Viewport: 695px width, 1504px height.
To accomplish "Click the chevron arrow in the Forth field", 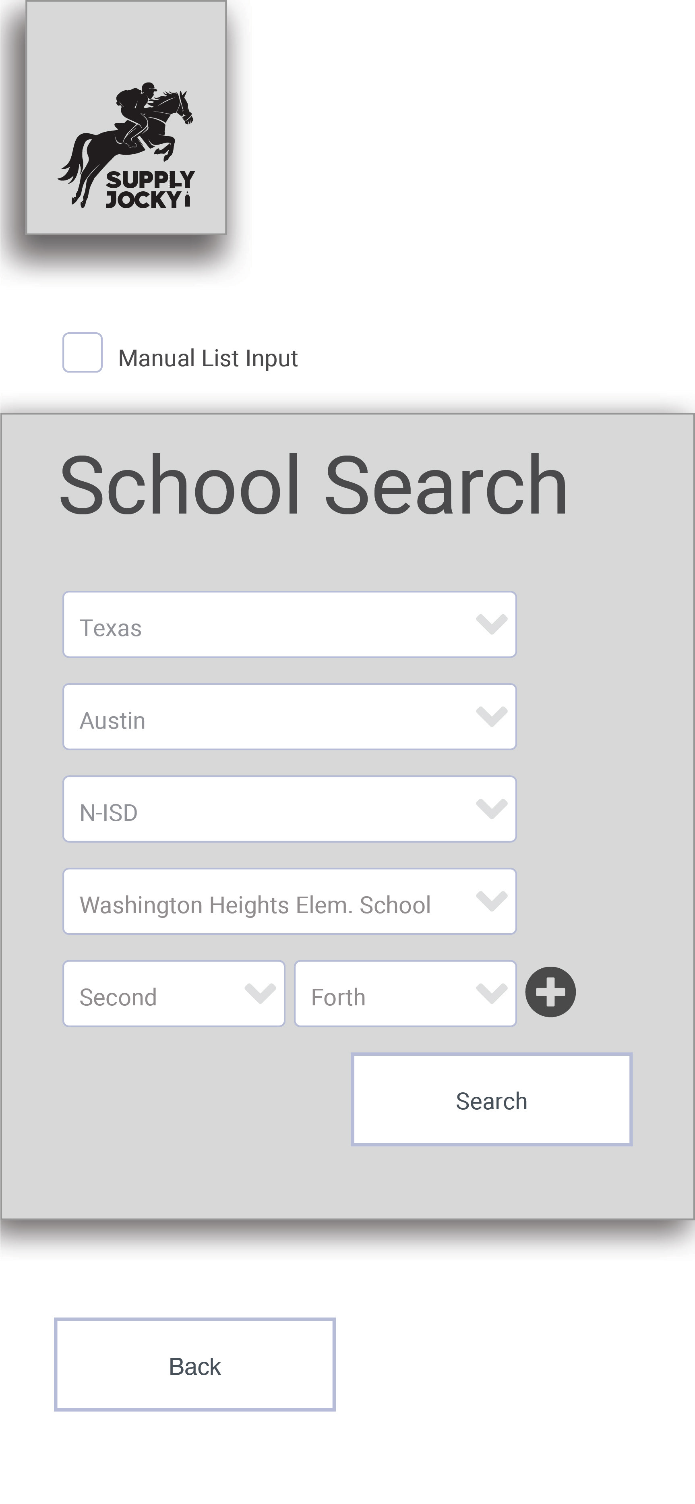I will pos(491,993).
